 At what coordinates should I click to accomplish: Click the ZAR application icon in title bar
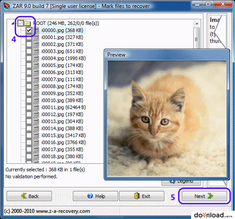coord(7,6)
